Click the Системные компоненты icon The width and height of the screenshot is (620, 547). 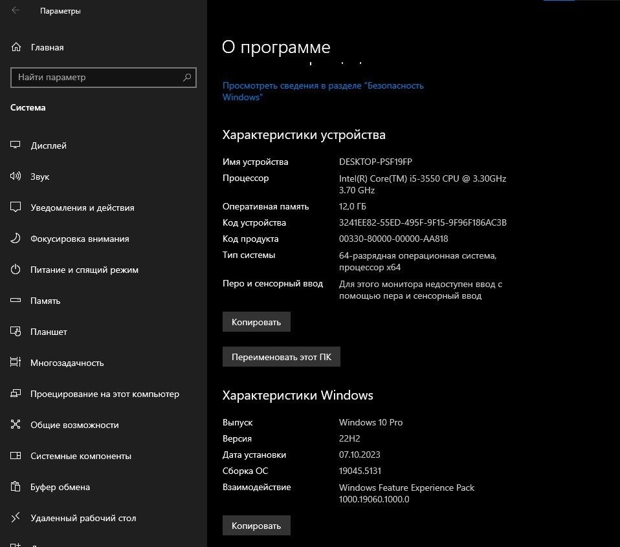16,455
